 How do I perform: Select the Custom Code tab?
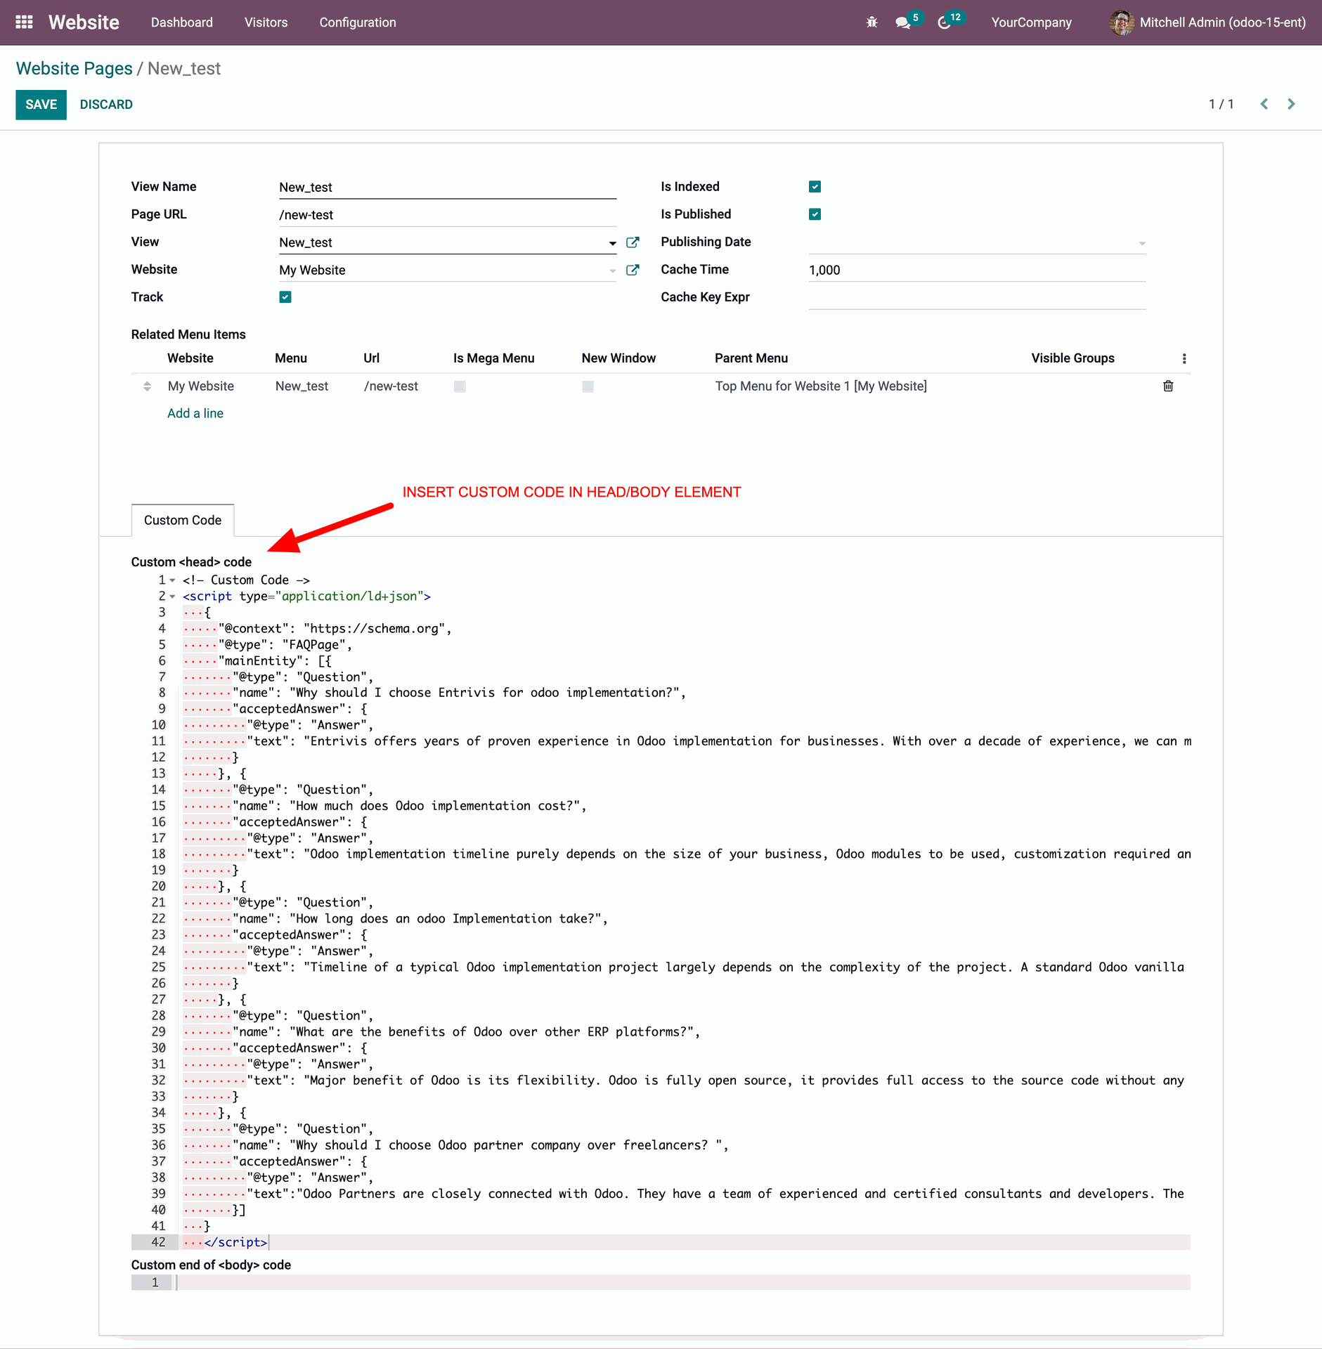point(183,520)
